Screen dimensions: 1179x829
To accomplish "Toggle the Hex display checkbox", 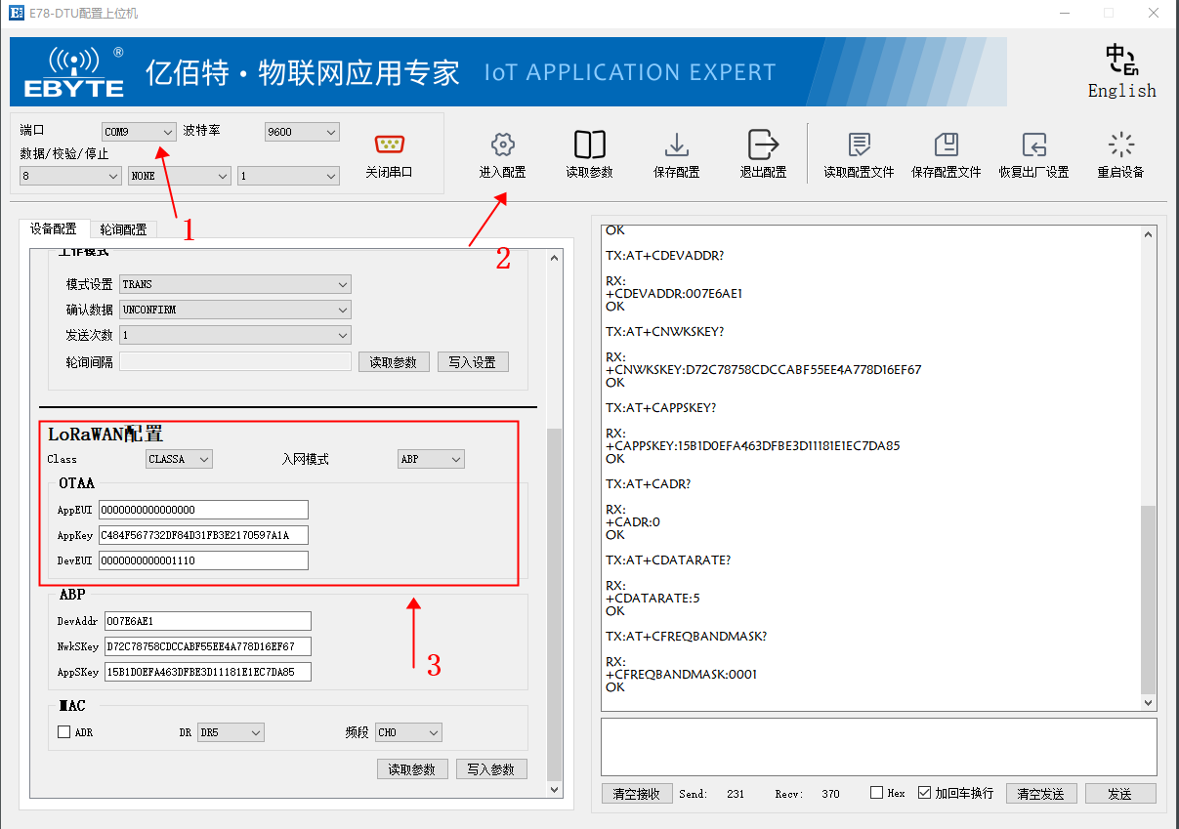I will [875, 793].
